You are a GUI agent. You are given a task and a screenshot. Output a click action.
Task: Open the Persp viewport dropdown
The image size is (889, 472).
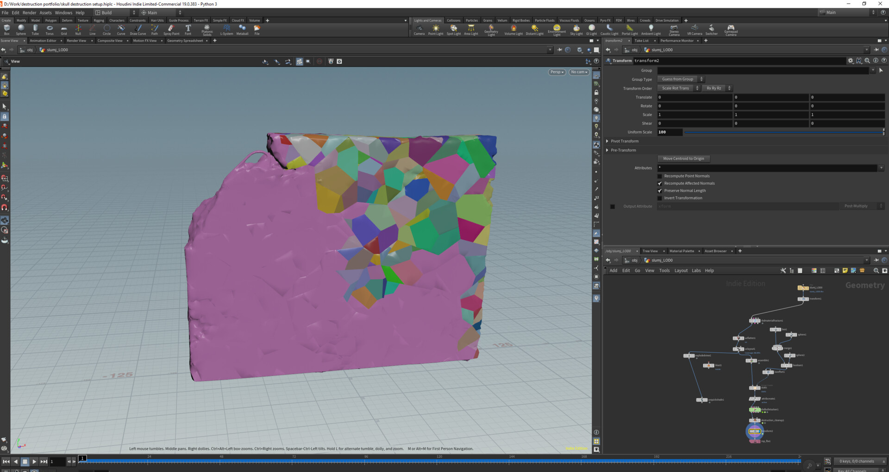(x=557, y=72)
